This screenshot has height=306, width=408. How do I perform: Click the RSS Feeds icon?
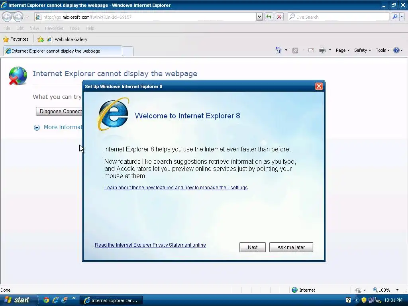295,50
